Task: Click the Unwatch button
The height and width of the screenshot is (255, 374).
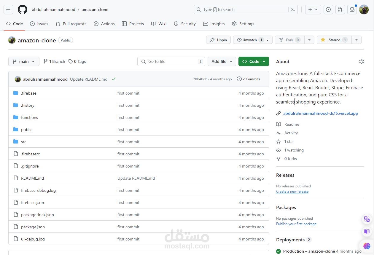Action: [253, 40]
